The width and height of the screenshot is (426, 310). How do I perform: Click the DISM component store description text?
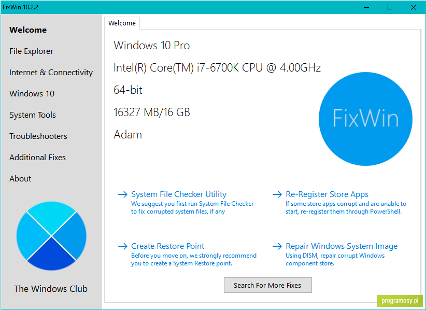point(335,260)
